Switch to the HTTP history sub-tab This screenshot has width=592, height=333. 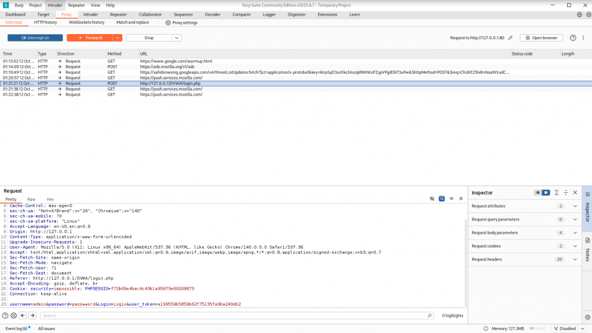(45, 23)
